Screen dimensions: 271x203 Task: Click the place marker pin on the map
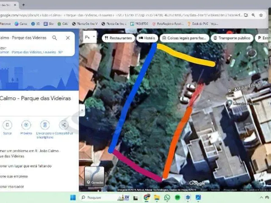click(x=230, y=103)
